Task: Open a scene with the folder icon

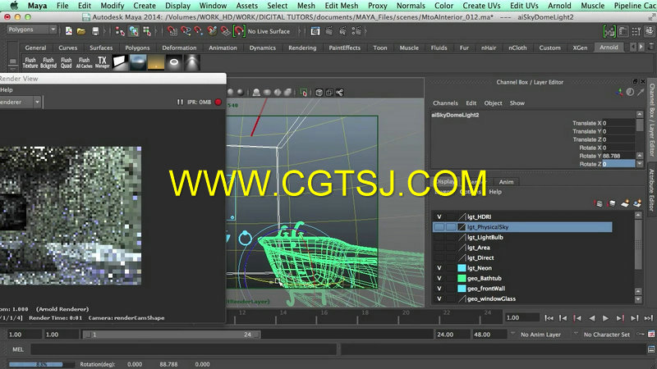Action: coord(81,31)
